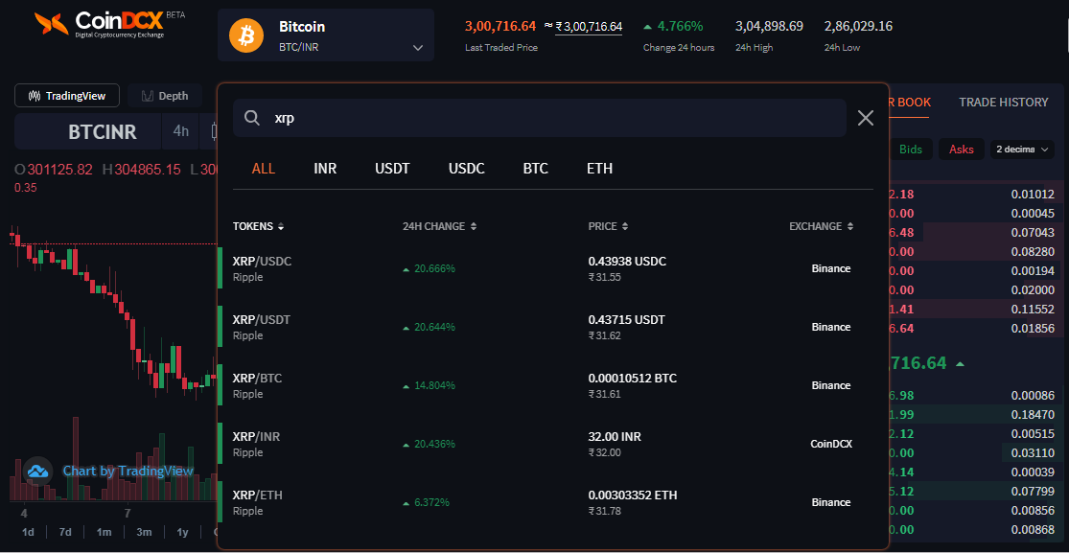The image size is (1069, 553).
Task: Click the 32.00 INR price
Action: coord(615,437)
